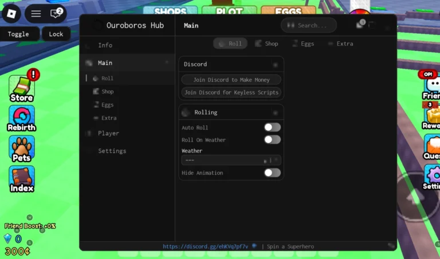Click the OP! badge on the right
Viewport: 440px width, 259px height.
tap(428, 74)
